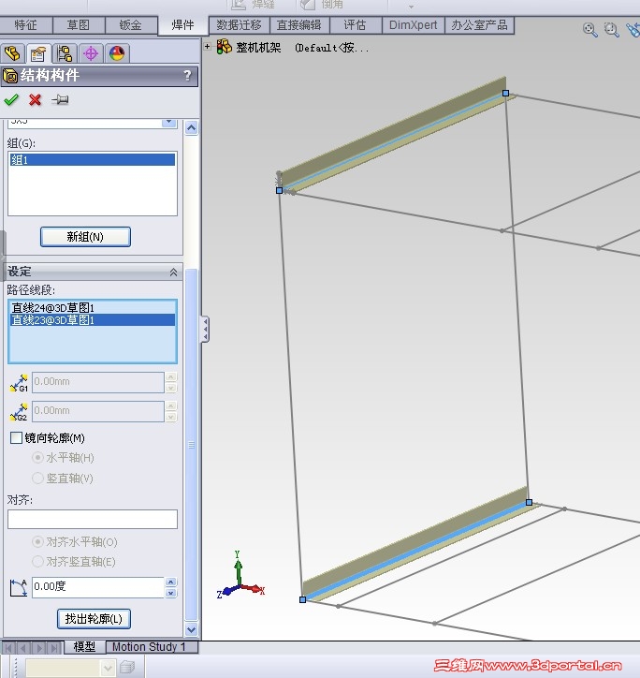
Task: Go to last tab with navigation arrow
Action: click(54, 648)
